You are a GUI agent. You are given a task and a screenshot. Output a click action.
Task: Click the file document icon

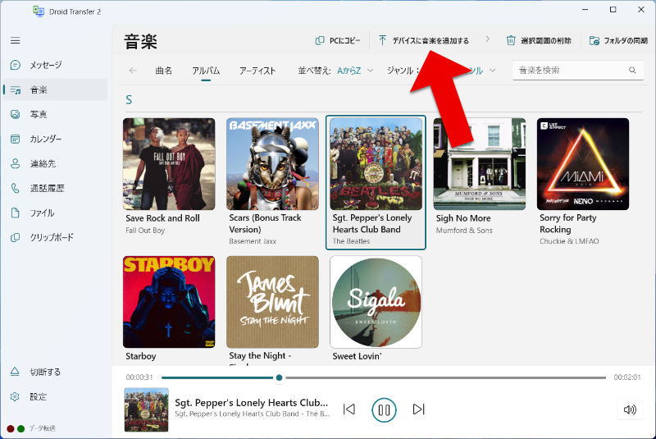[15, 213]
